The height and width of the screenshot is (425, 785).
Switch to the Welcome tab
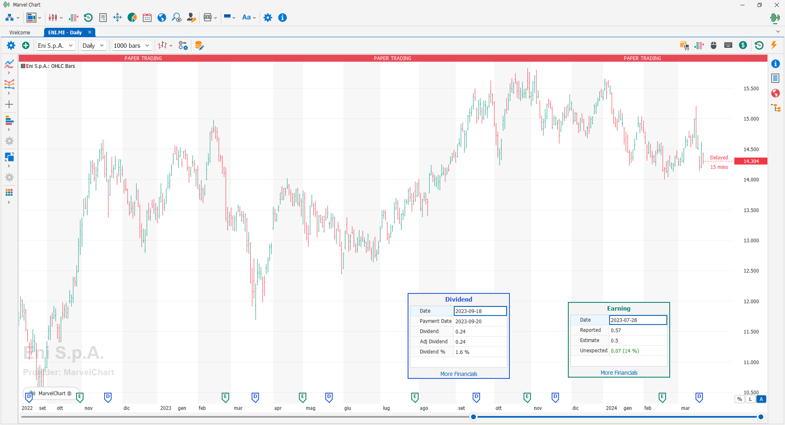click(x=20, y=32)
